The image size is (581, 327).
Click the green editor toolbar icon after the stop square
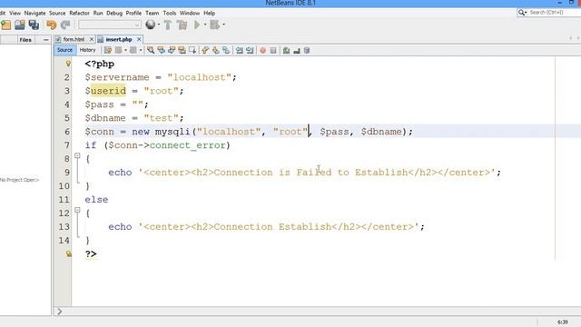point(286,50)
